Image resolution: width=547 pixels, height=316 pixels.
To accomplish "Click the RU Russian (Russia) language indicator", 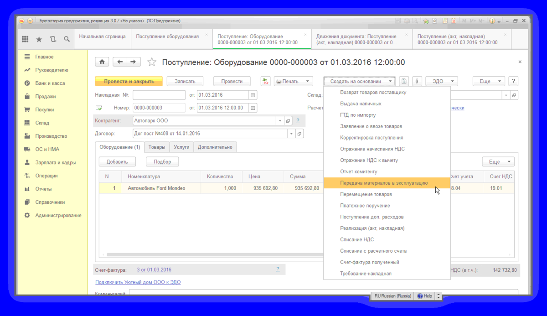I will click(393, 296).
